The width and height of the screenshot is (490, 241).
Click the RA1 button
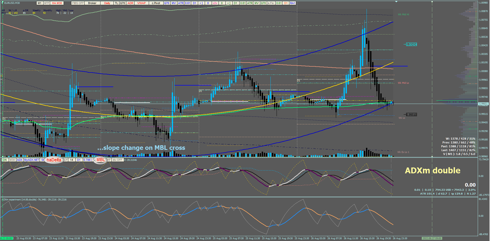click(293, 3)
